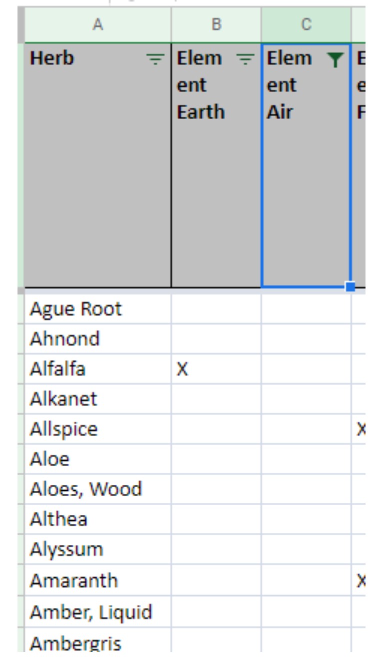Viewport: 377px width, 664px height.
Task: Select column A header
Action: pos(98,25)
